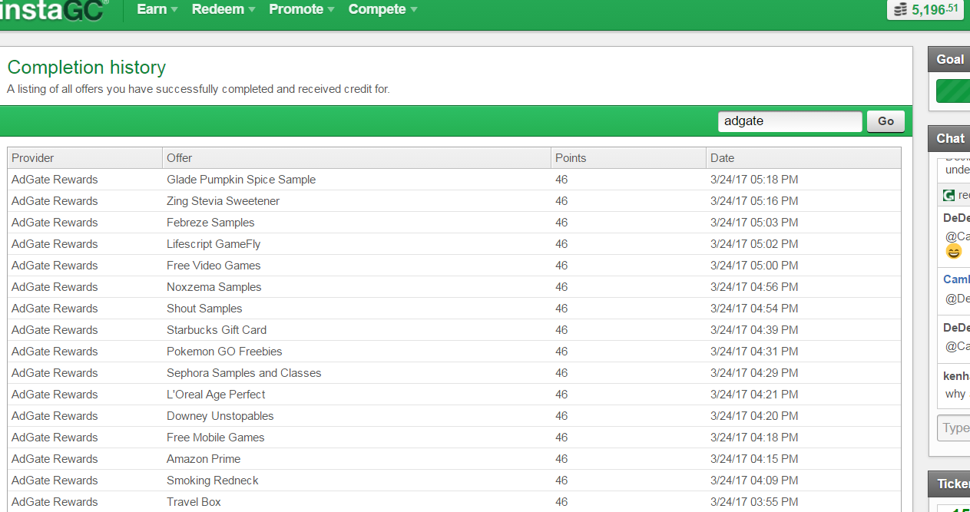Image resolution: width=970 pixels, height=512 pixels.
Task: Click the laughing emoji in chat
Action: coord(954,252)
